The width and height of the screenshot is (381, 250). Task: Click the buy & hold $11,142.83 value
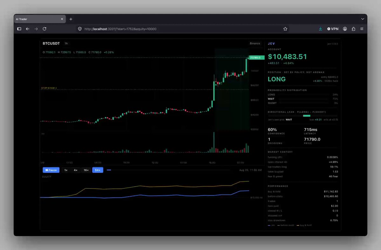click(x=331, y=191)
